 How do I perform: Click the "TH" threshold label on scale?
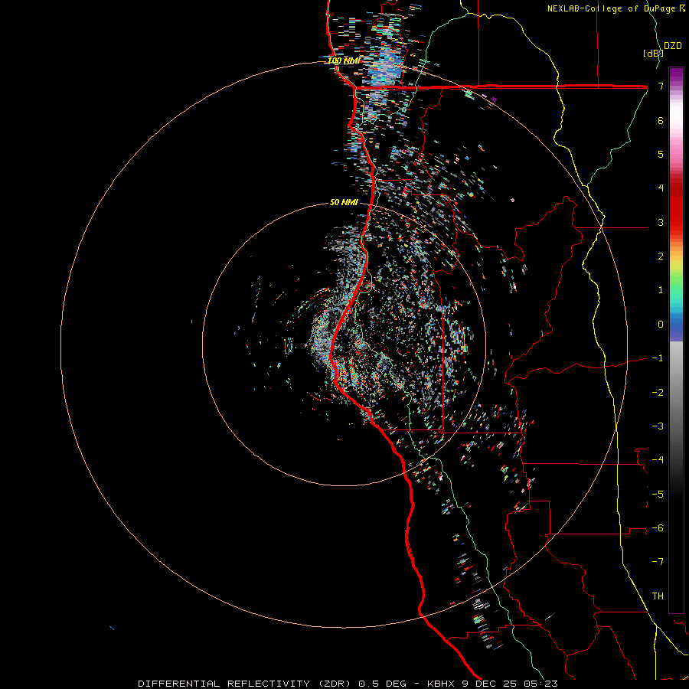pyautogui.click(x=658, y=596)
